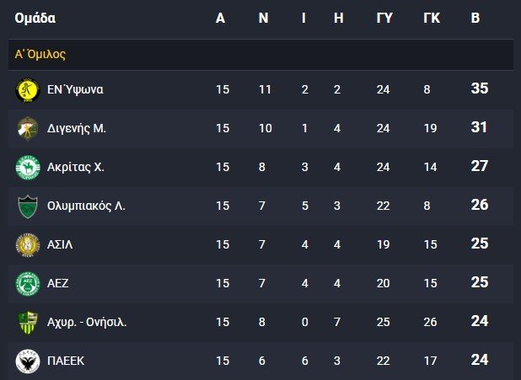Open the Αχυρ. - Ονήσιλ. striped crest
Screen dimensions: 521x380
[28, 323]
